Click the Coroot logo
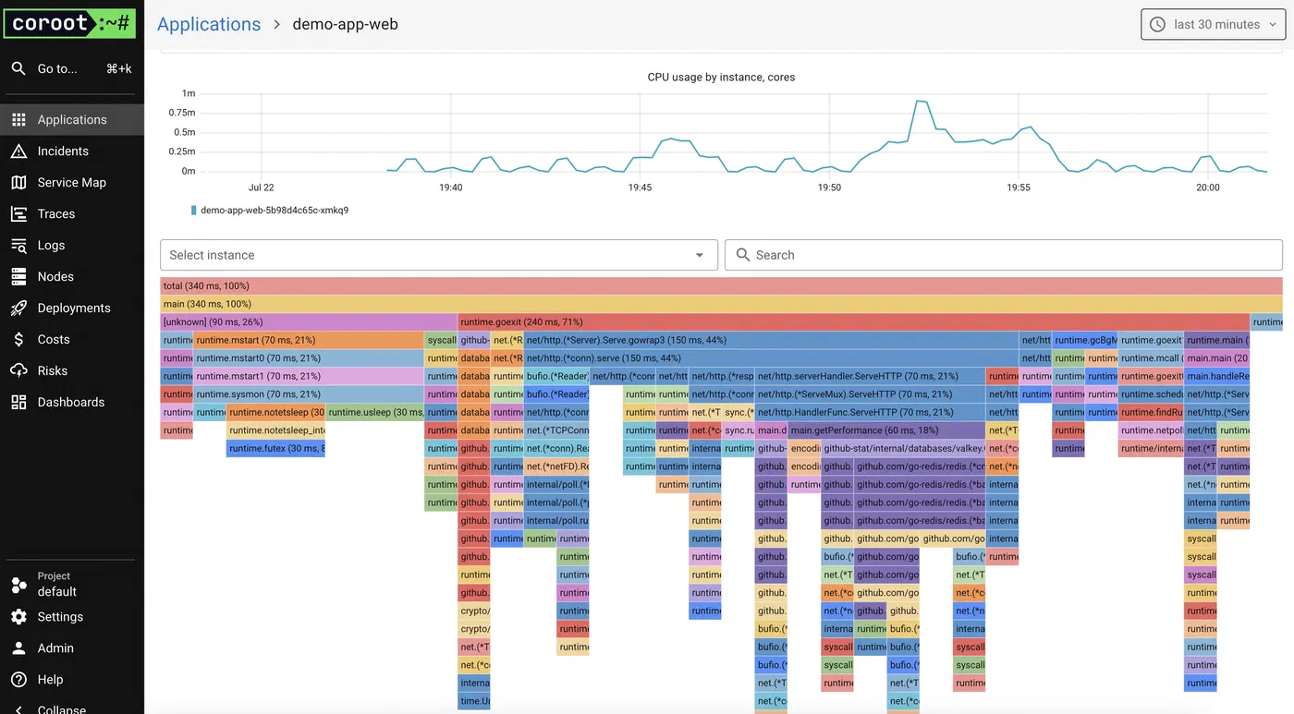 tap(69, 23)
